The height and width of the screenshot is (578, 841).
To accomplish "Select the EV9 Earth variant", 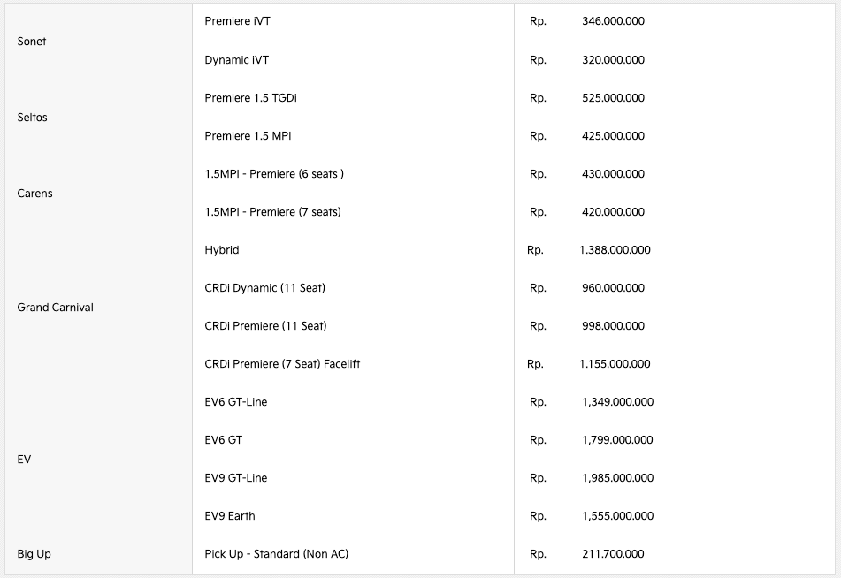I will click(x=229, y=516).
